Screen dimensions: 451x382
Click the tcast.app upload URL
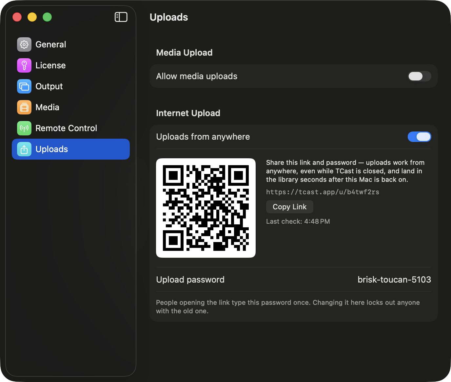point(323,192)
